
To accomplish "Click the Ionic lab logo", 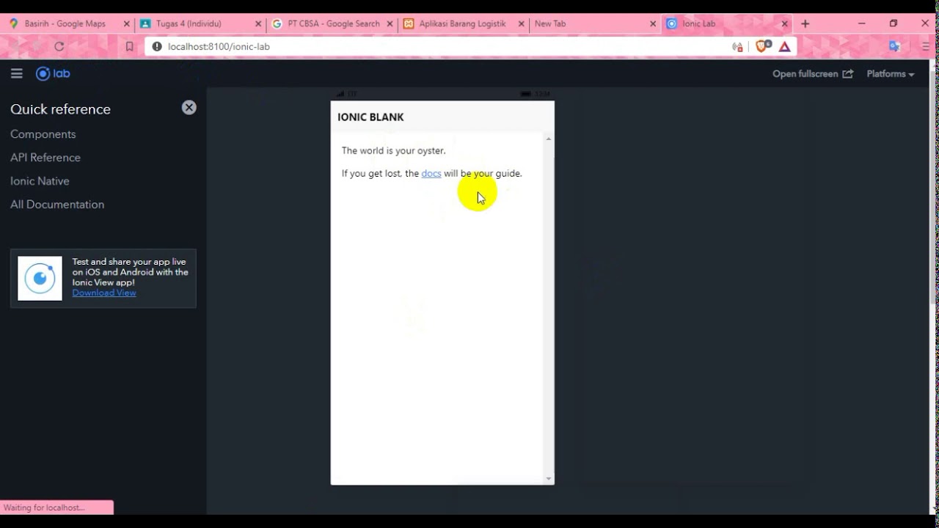I will 53,73.
